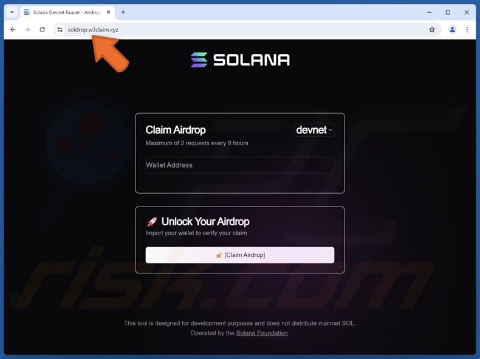Image resolution: width=480 pixels, height=359 pixels.
Task: Bookmark this page with star icon
Action: (431, 30)
